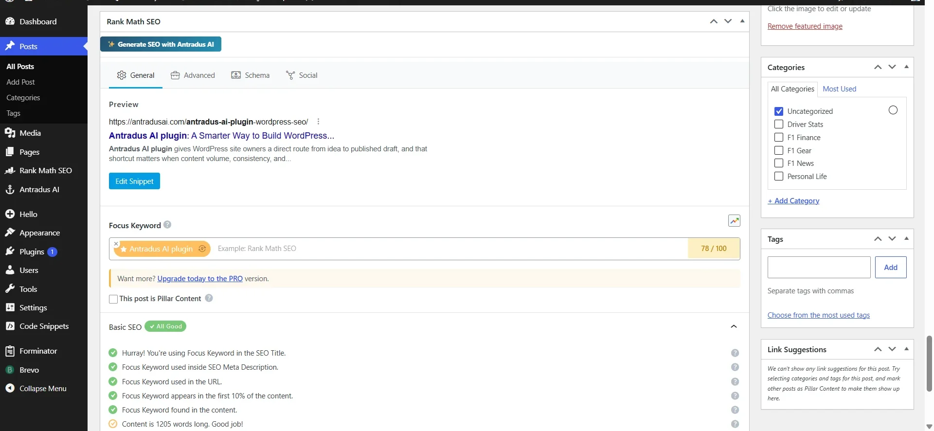Toggle the Uncategorized category checkbox
Viewport: 934px width, 431px height.
click(x=779, y=111)
